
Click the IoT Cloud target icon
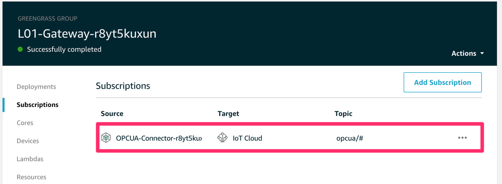tap(223, 138)
